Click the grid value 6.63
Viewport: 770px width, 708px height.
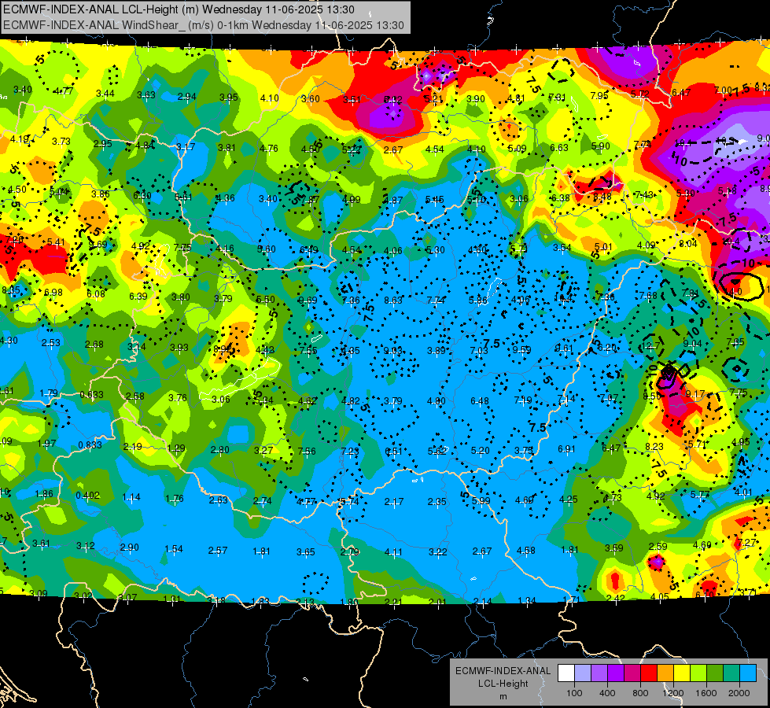[559, 147]
